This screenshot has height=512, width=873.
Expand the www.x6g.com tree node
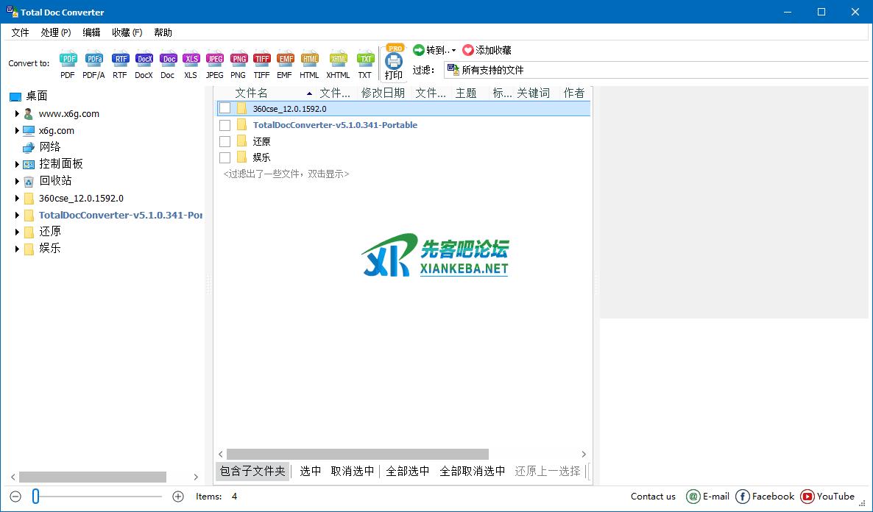coord(17,114)
